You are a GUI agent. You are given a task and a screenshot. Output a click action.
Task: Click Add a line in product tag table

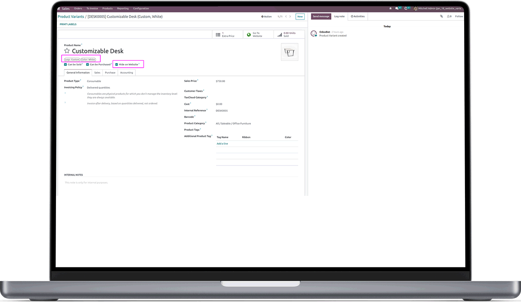tap(222, 143)
